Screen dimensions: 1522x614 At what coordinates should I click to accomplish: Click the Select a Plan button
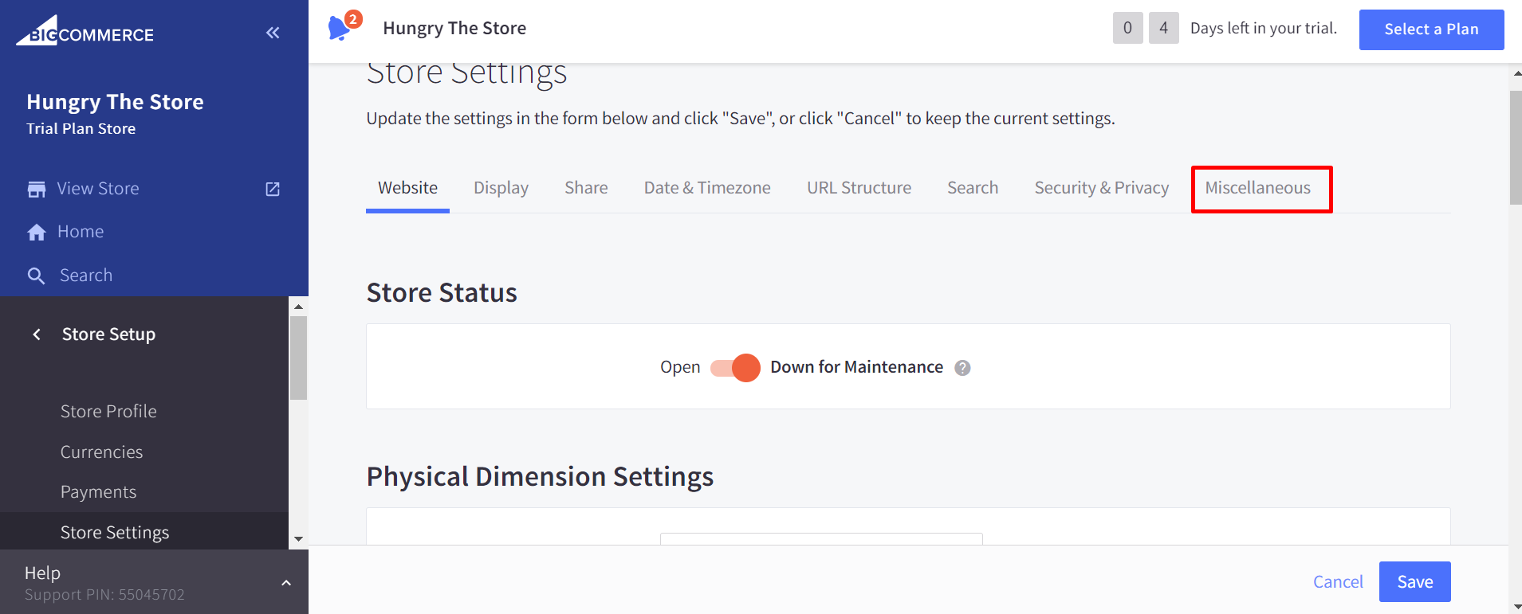pos(1431,29)
